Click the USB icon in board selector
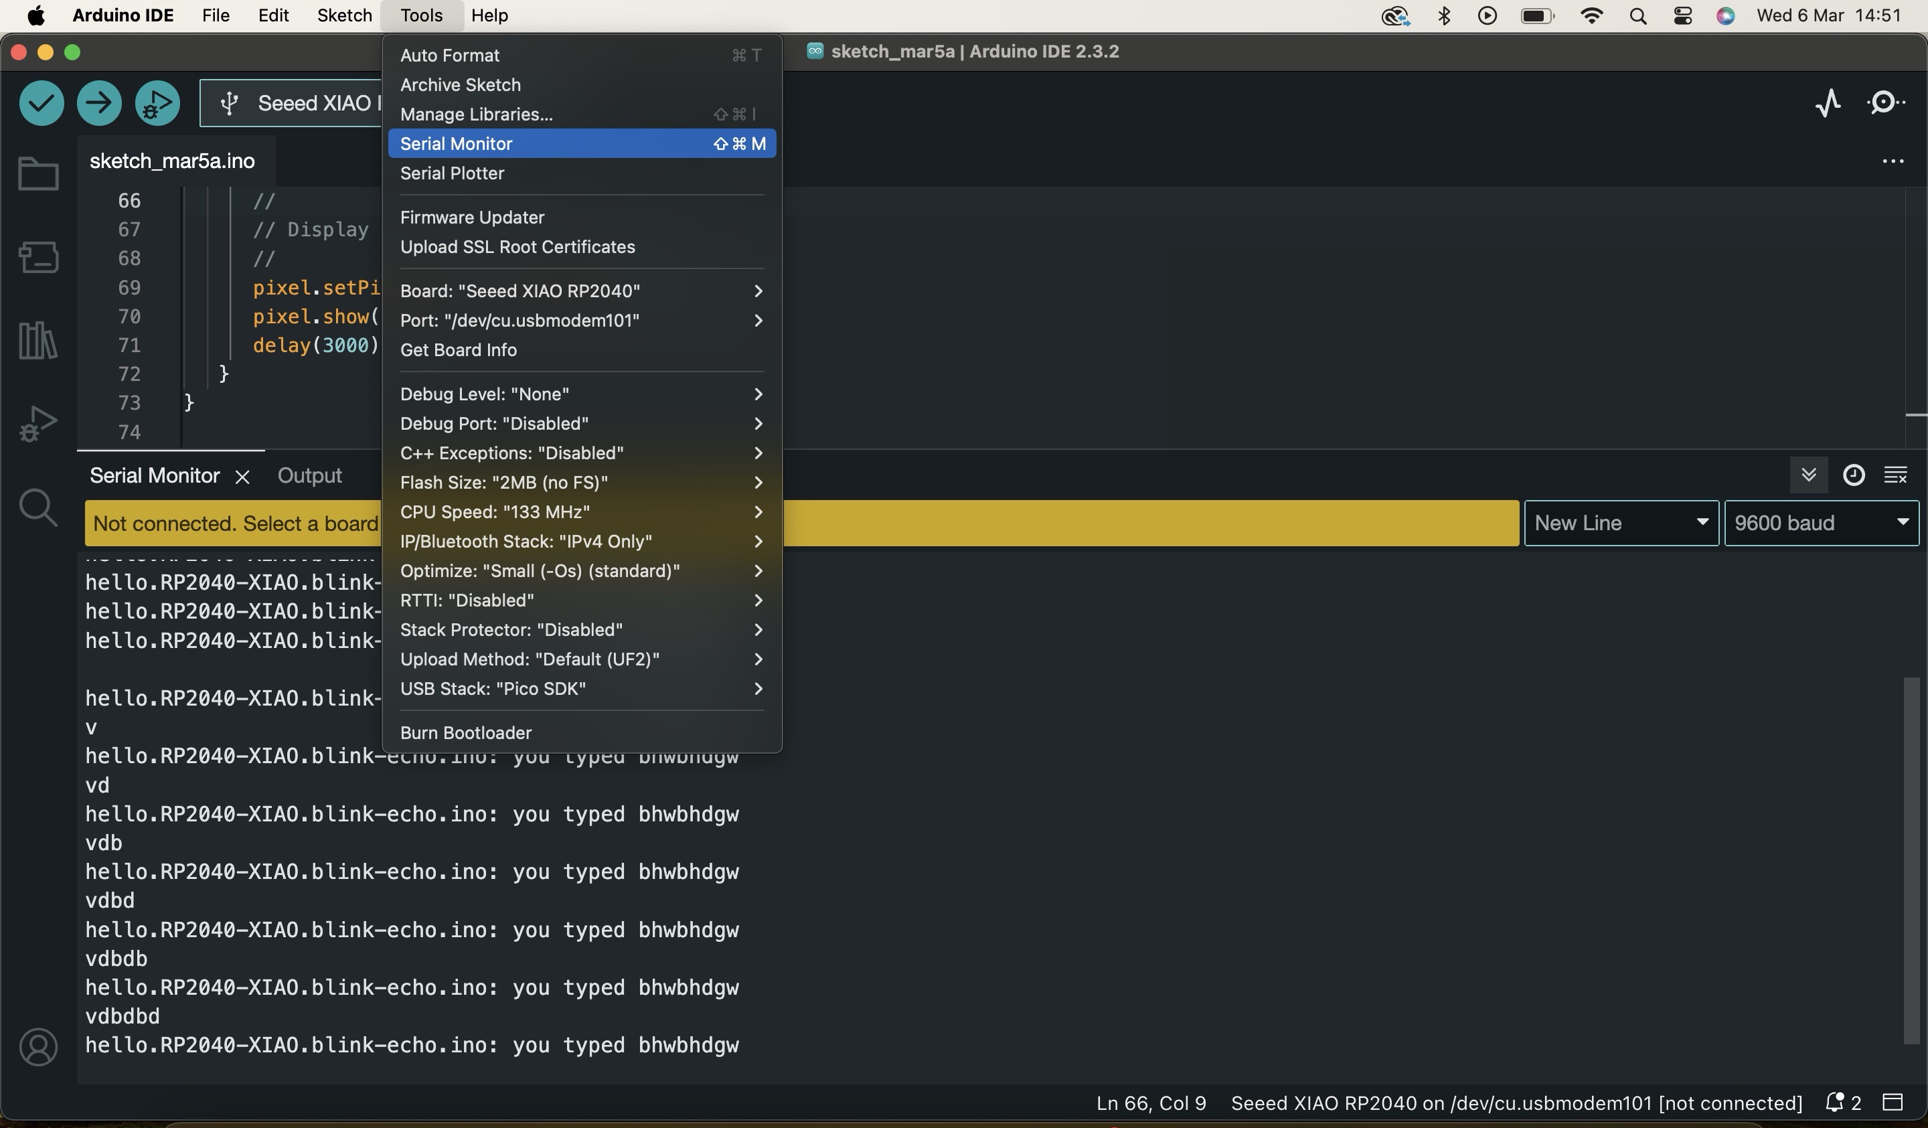The width and height of the screenshot is (1928, 1128). pyautogui.click(x=229, y=102)
